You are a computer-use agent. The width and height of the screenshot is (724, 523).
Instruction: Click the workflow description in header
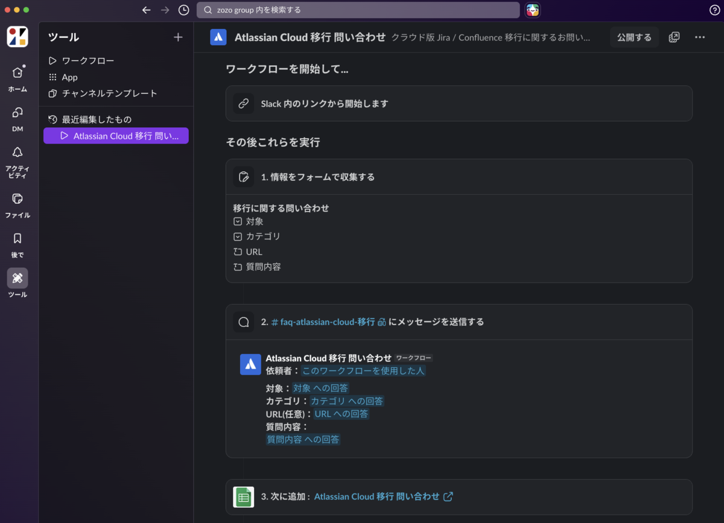[x=491, y=37]
